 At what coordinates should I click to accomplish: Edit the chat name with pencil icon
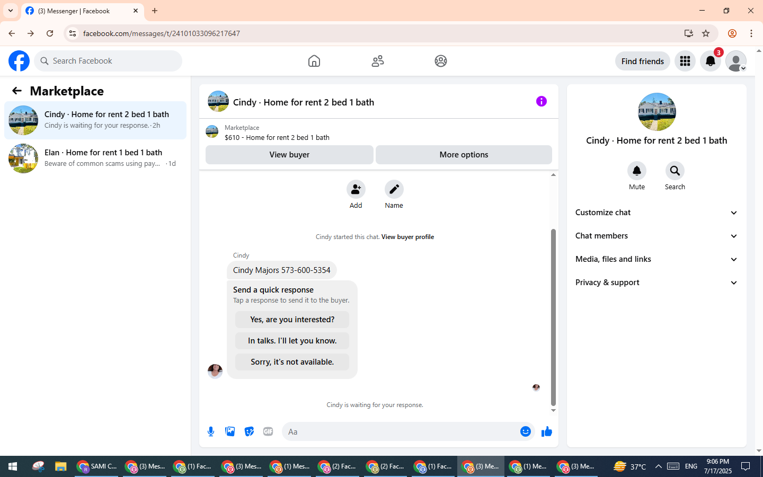click(394, 189)
